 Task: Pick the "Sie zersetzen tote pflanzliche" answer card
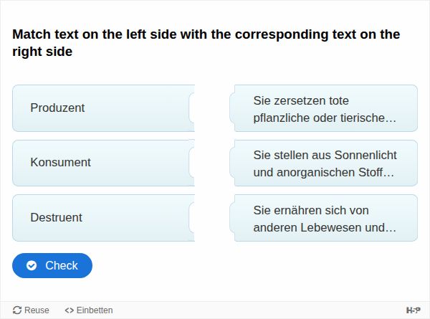point(326,108)
